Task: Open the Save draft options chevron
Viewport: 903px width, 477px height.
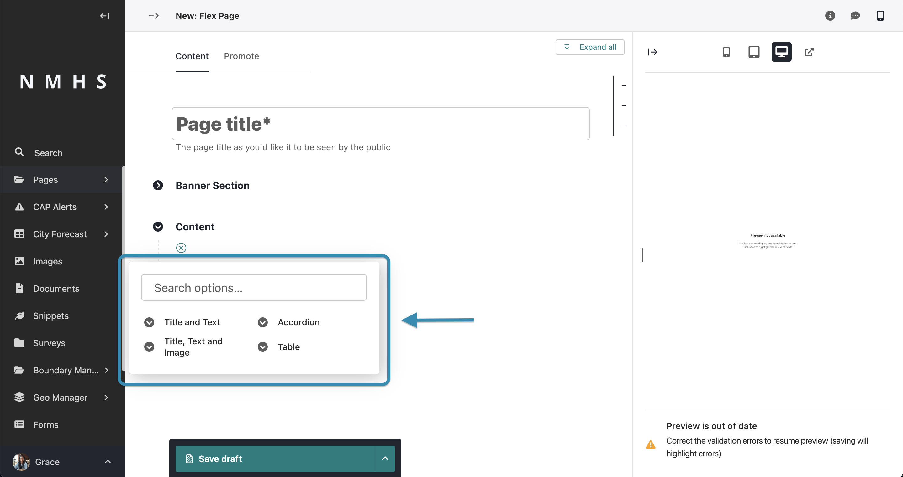Action: point(385,459)
